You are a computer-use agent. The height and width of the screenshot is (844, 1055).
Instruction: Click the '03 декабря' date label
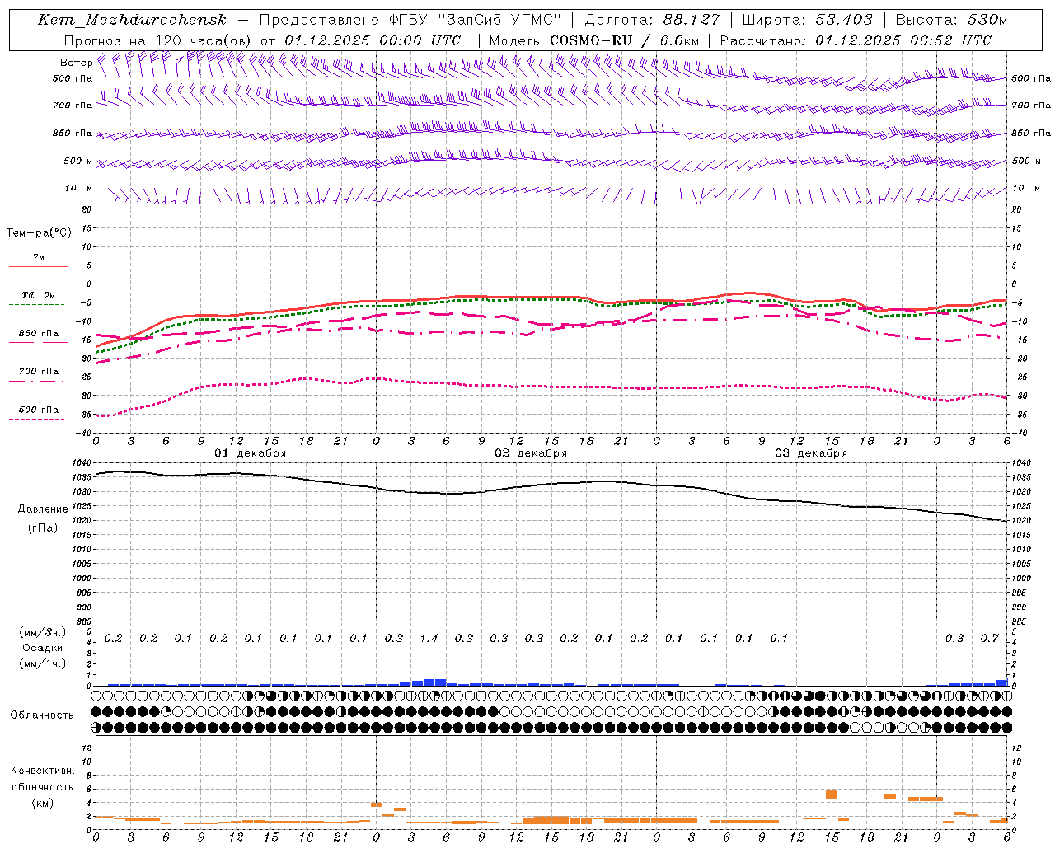click(811, 453)
